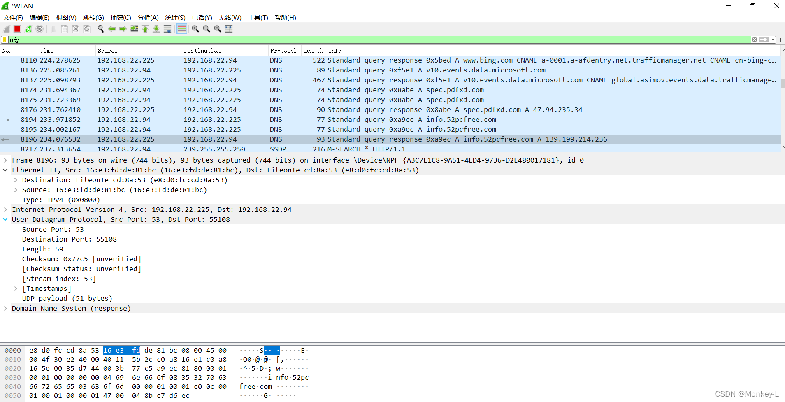Screen dimensions: 785x402
Task: Expand the Frame 8196 tree node
Action: (x=5, y=160)
